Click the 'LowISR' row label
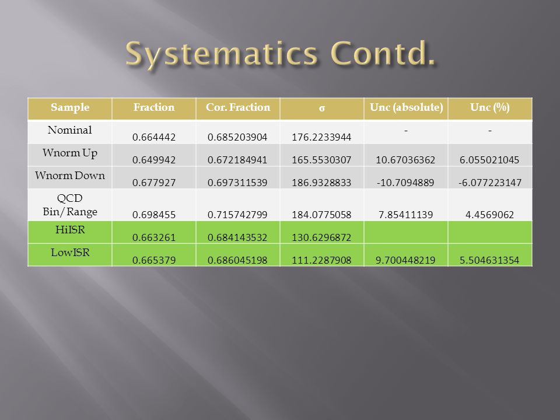This screenshot has width=560, height=420. [x=71, y=253]
